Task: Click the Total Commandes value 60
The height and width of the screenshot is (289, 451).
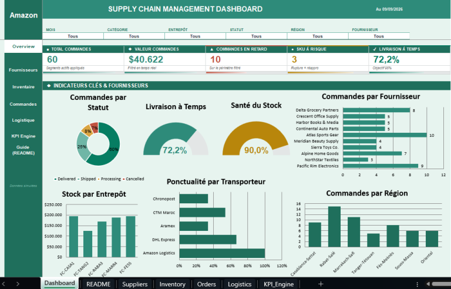Action: coord(52,59)
